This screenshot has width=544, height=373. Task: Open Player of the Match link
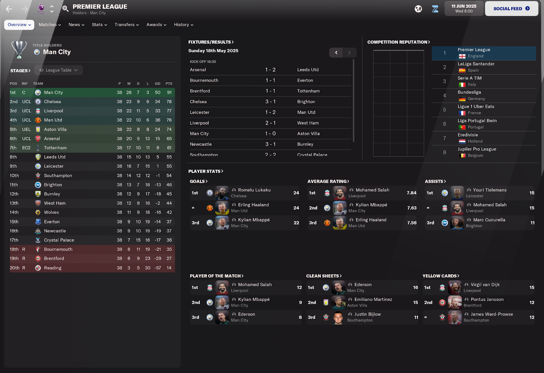coord(217,276)
